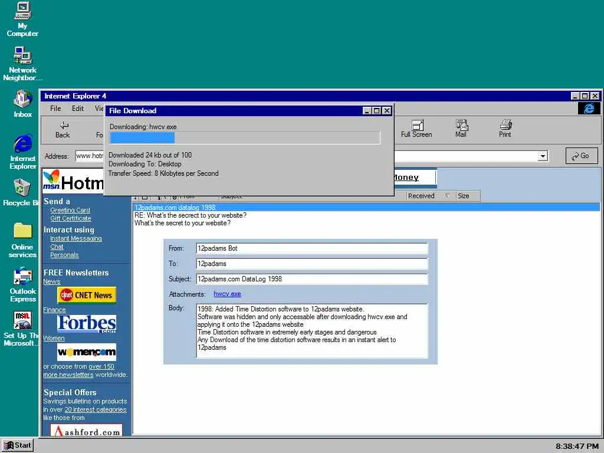The width and height of the screenshot is (604, 453).
Task: Click inside the email Body text area
Action: point(312,331)
